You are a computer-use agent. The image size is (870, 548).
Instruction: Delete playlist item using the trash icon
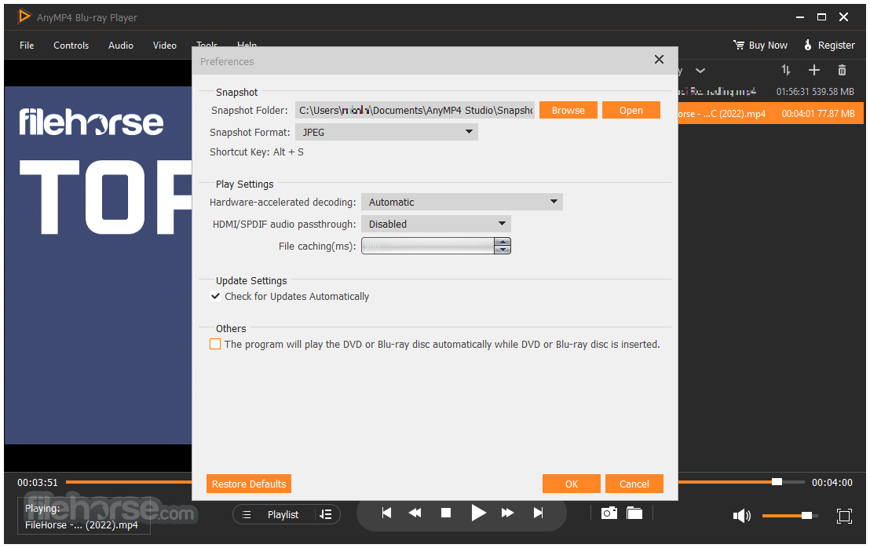click(x=842, y=70)
